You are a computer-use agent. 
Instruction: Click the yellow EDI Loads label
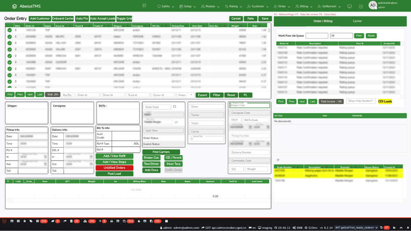(x=385, y=101)
